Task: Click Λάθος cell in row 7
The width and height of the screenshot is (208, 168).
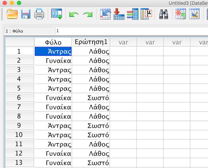Action: 91,107
